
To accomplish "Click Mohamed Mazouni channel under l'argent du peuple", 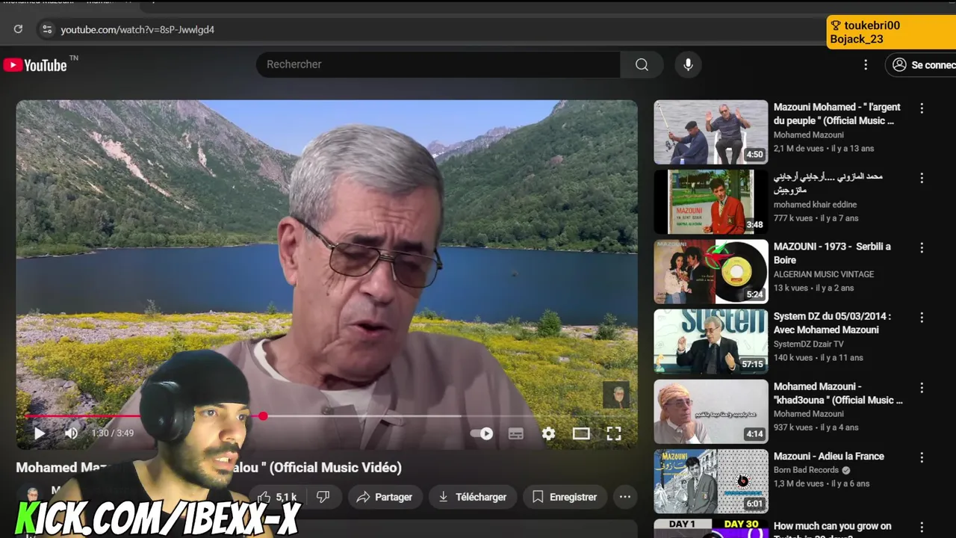I will pos(809,134).
